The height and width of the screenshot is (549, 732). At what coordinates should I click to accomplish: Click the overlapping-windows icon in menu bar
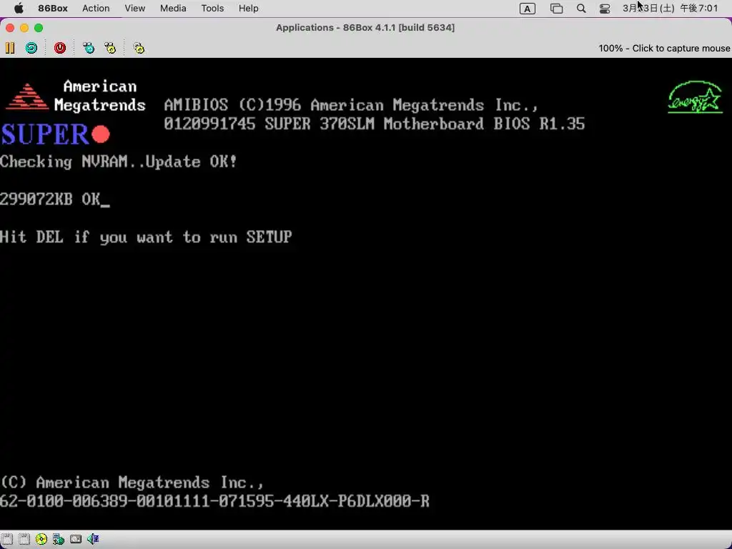tap(556, 9)
